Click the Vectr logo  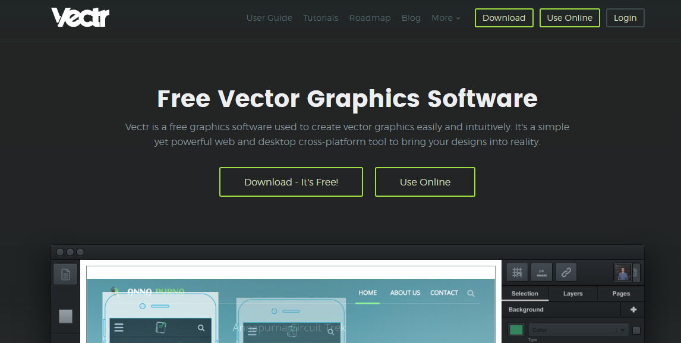[80, 17]
